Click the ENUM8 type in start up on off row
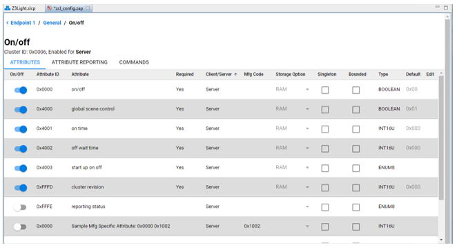The height and width of the screenshot is (252, 457). click(x=386, y=168)
